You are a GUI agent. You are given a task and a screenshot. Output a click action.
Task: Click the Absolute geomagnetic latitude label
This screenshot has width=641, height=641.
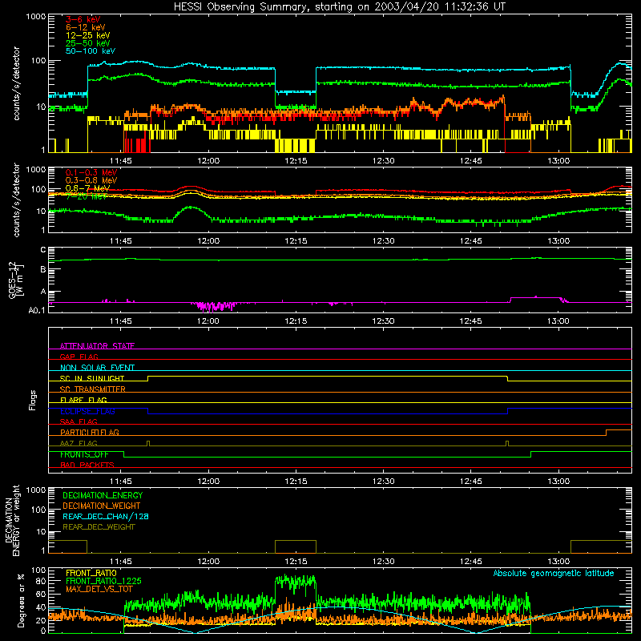tap(554, 573)
